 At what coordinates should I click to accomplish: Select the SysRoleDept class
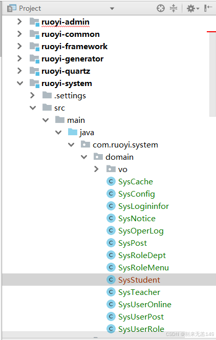click(x=142, y=256)
